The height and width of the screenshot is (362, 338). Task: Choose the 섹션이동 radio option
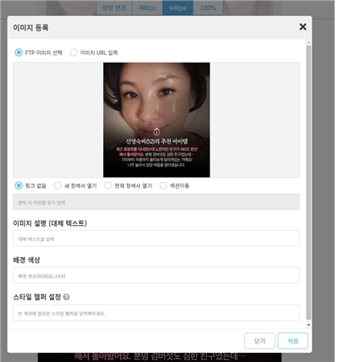pyautogui.click(x=163, y=185)
